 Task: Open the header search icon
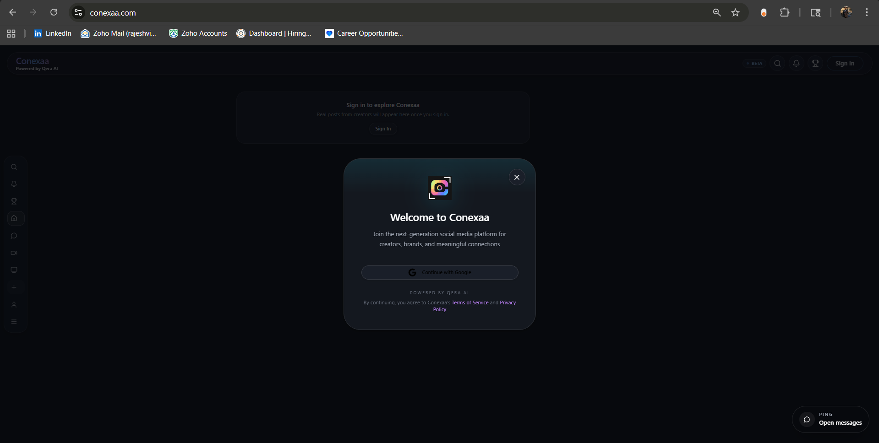pyautogui.click(x=777, y=64)
